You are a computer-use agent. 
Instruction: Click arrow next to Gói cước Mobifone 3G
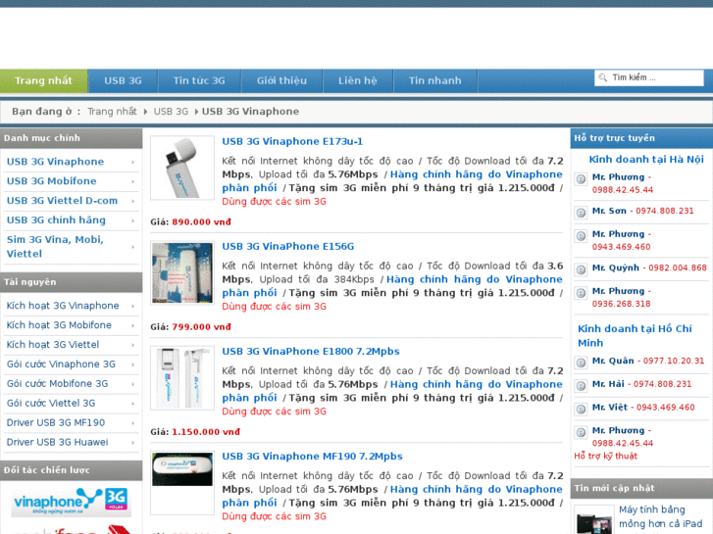point(132,384)
